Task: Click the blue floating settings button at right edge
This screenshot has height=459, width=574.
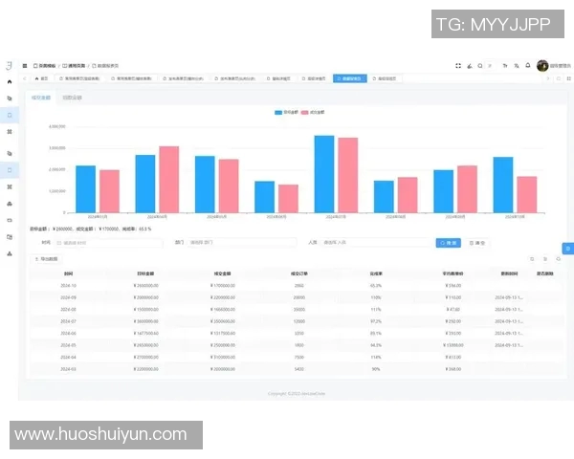Action: tap(567, 249)
